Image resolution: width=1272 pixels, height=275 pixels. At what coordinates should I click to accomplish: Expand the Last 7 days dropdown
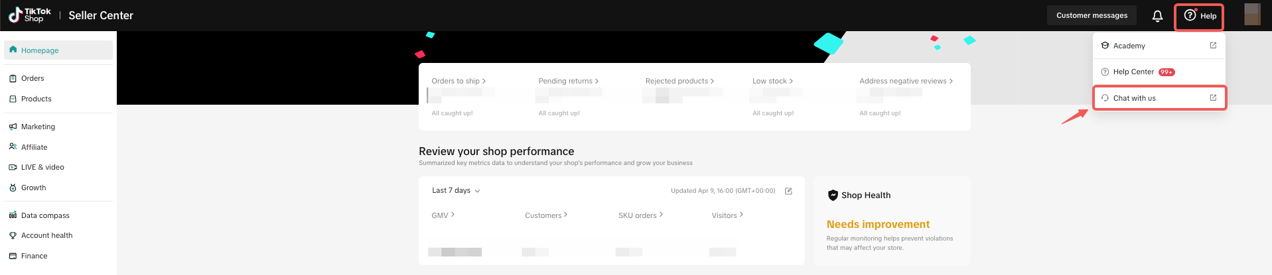pyautogui.click(x=456, y=191)
